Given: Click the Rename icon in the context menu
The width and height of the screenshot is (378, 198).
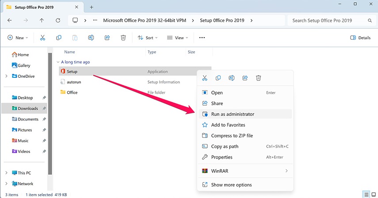Looking at the screenshot, I should tap(231, 78).
